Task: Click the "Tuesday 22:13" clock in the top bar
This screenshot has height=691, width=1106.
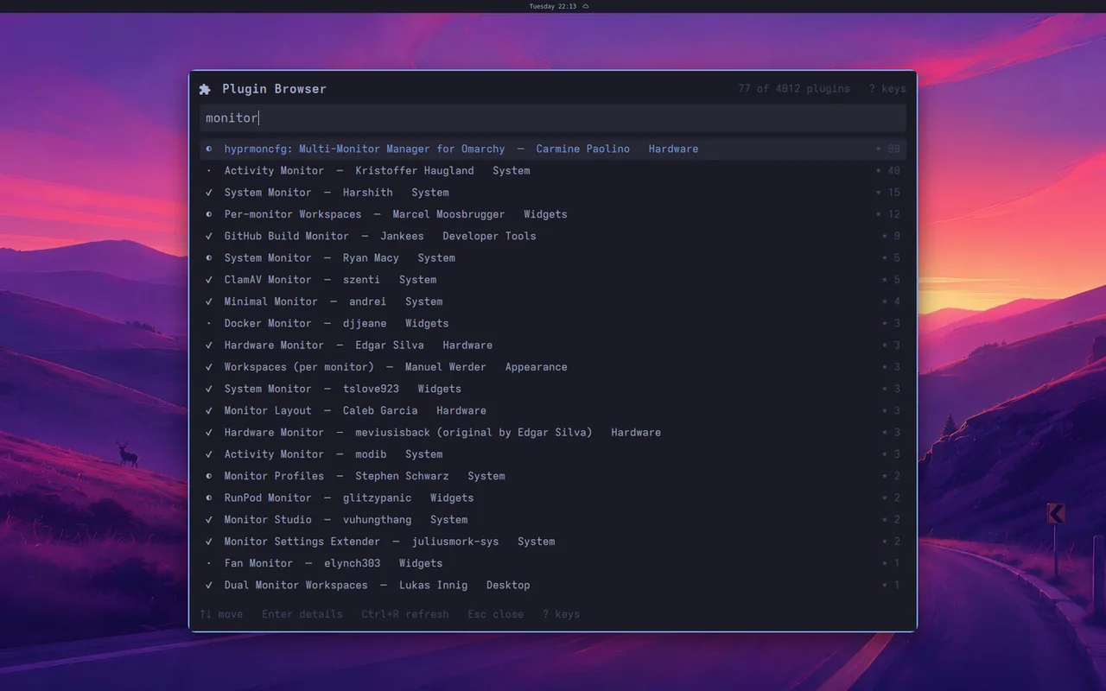Action: (553, 6)
